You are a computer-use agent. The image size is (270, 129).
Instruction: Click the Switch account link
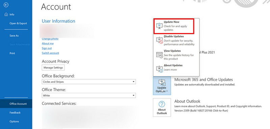(x=50, y=53)
